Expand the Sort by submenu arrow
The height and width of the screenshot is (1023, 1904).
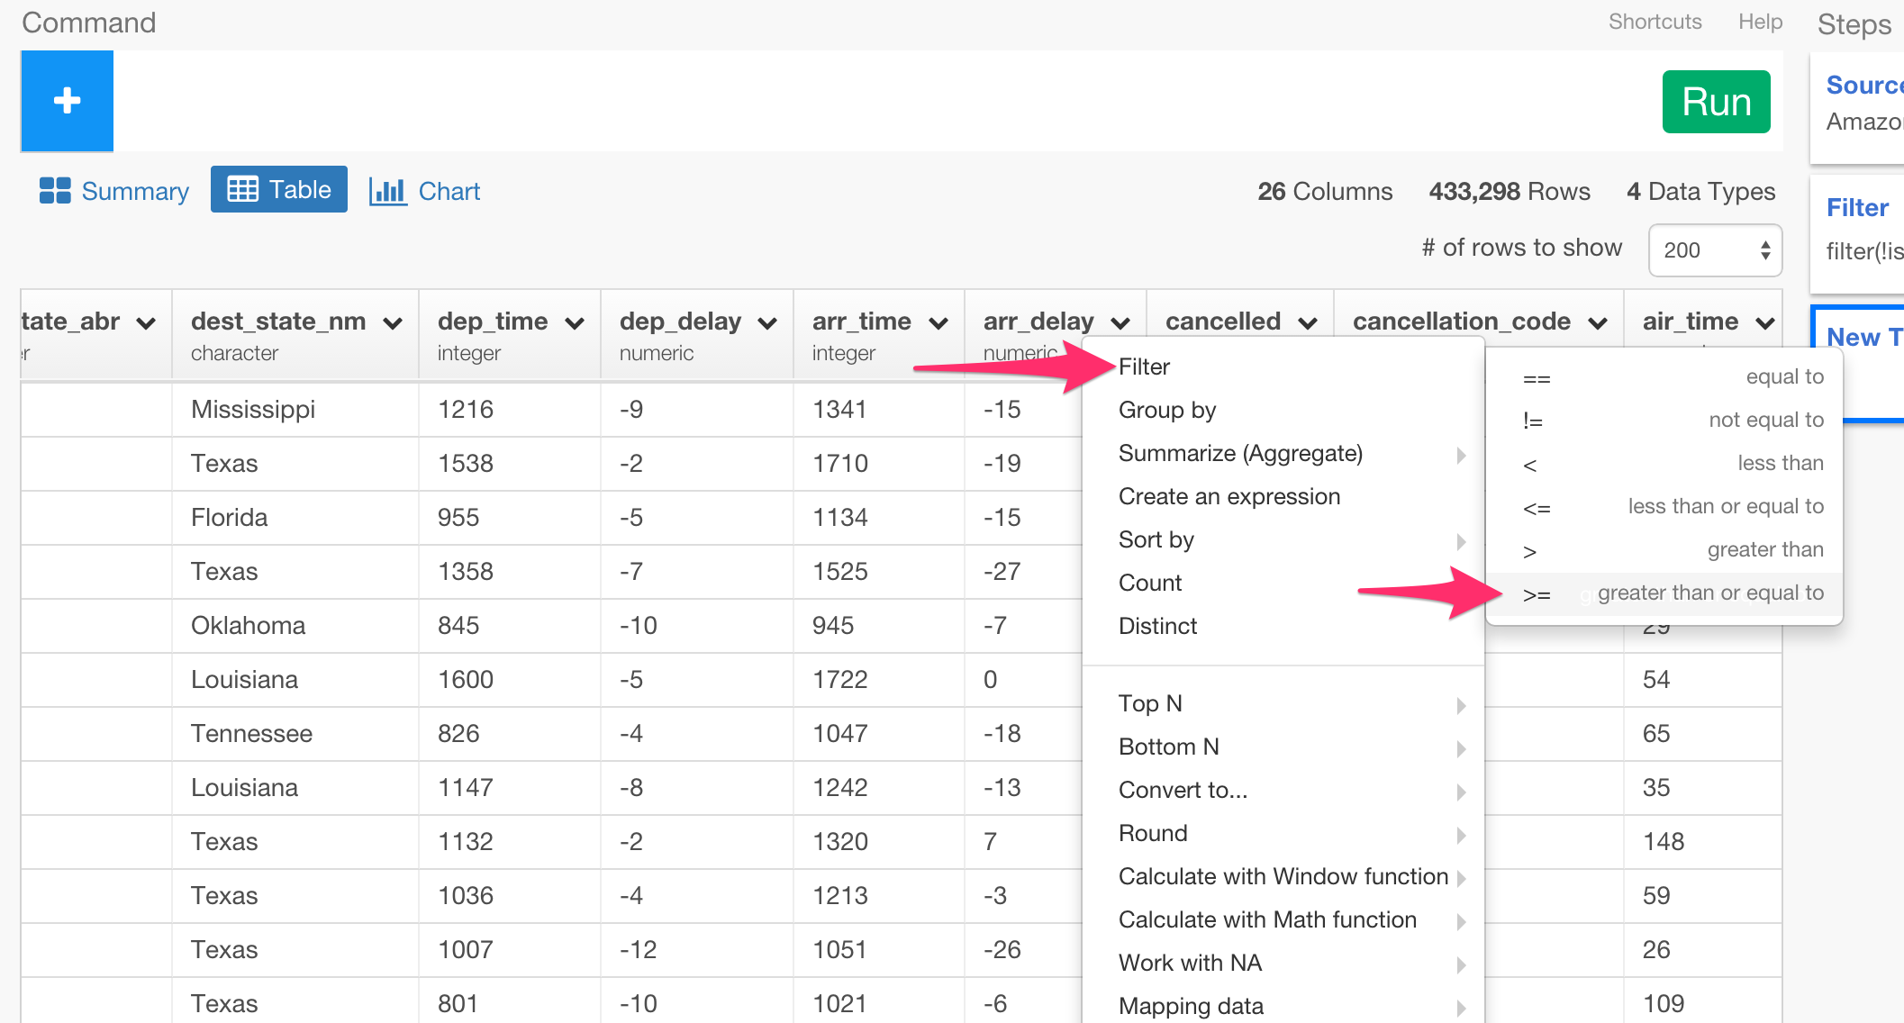tap(1461, 541)
